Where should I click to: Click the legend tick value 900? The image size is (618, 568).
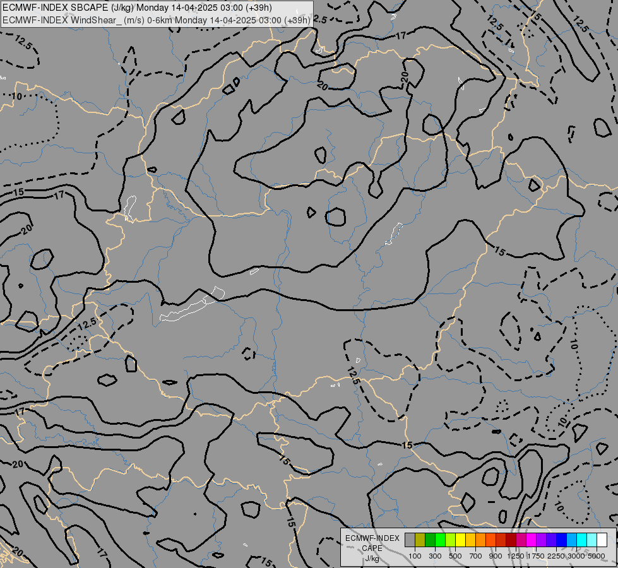(496, 556)
